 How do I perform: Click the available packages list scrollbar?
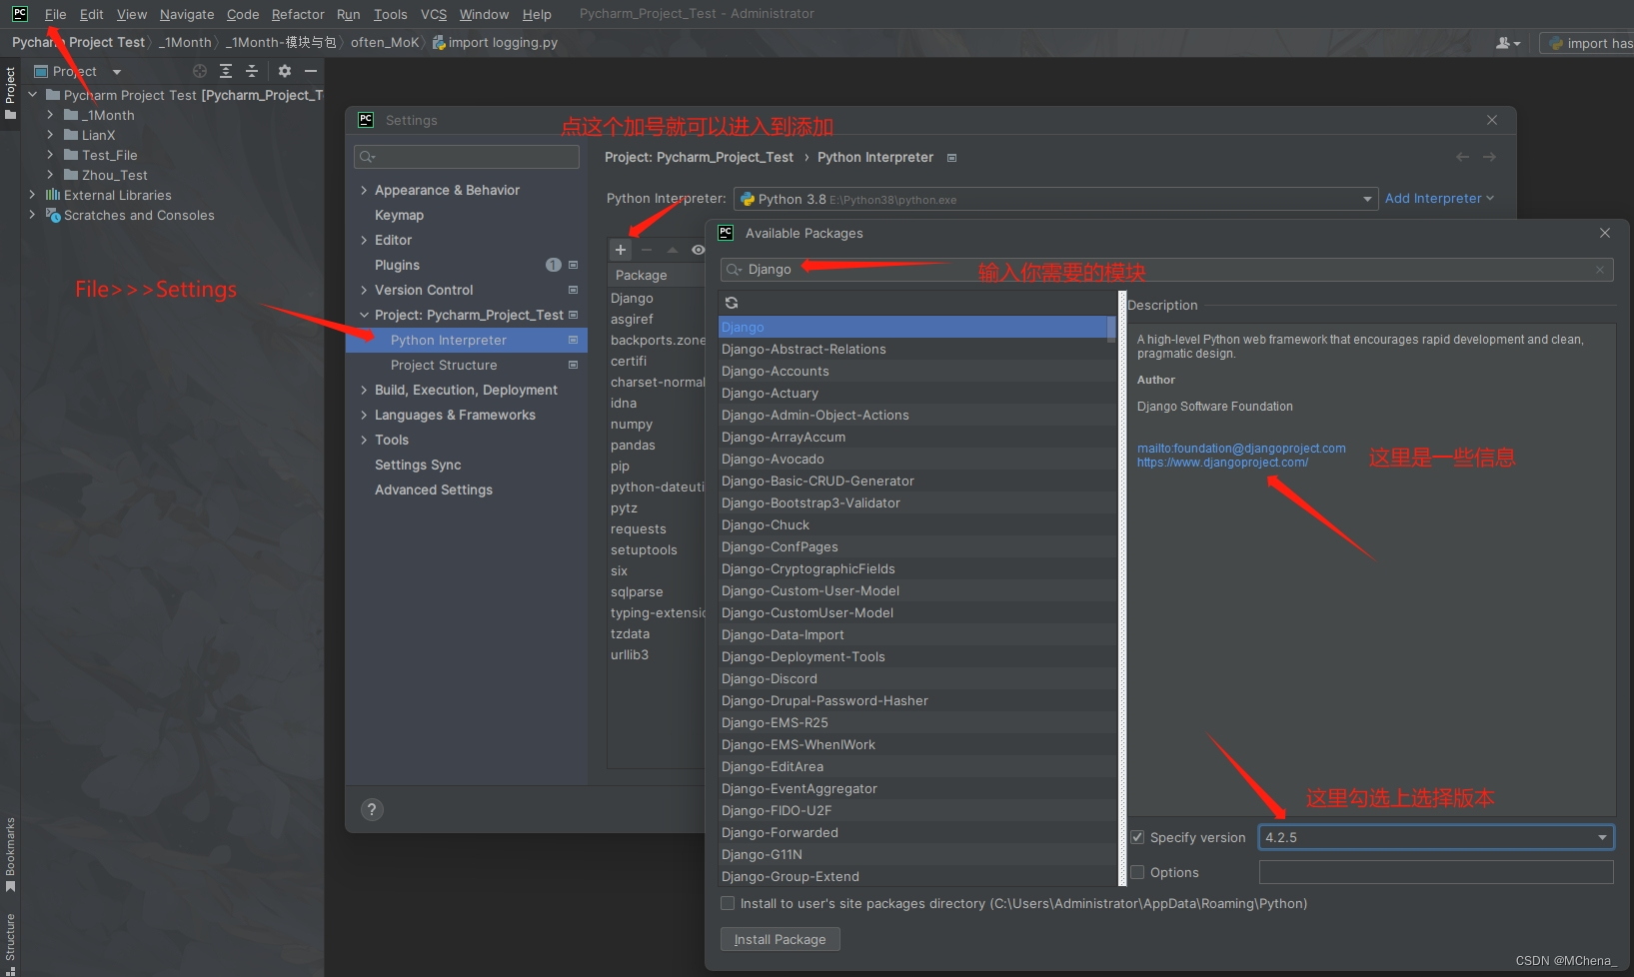tap(1111, 330)
